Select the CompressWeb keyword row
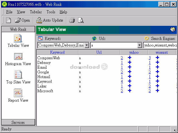Viewport: 178px width, 133px height. point(49,58)
